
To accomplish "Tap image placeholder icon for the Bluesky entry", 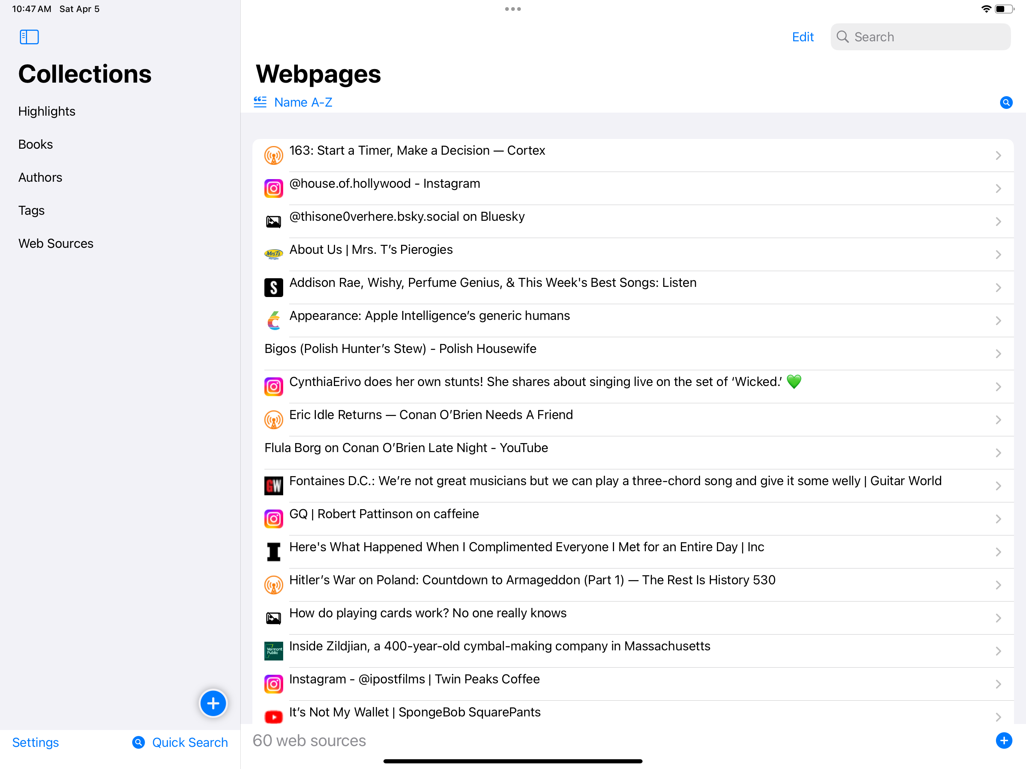I will [274, 222].
